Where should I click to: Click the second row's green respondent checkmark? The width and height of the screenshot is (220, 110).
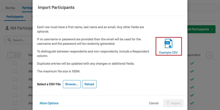pos(192,71)
